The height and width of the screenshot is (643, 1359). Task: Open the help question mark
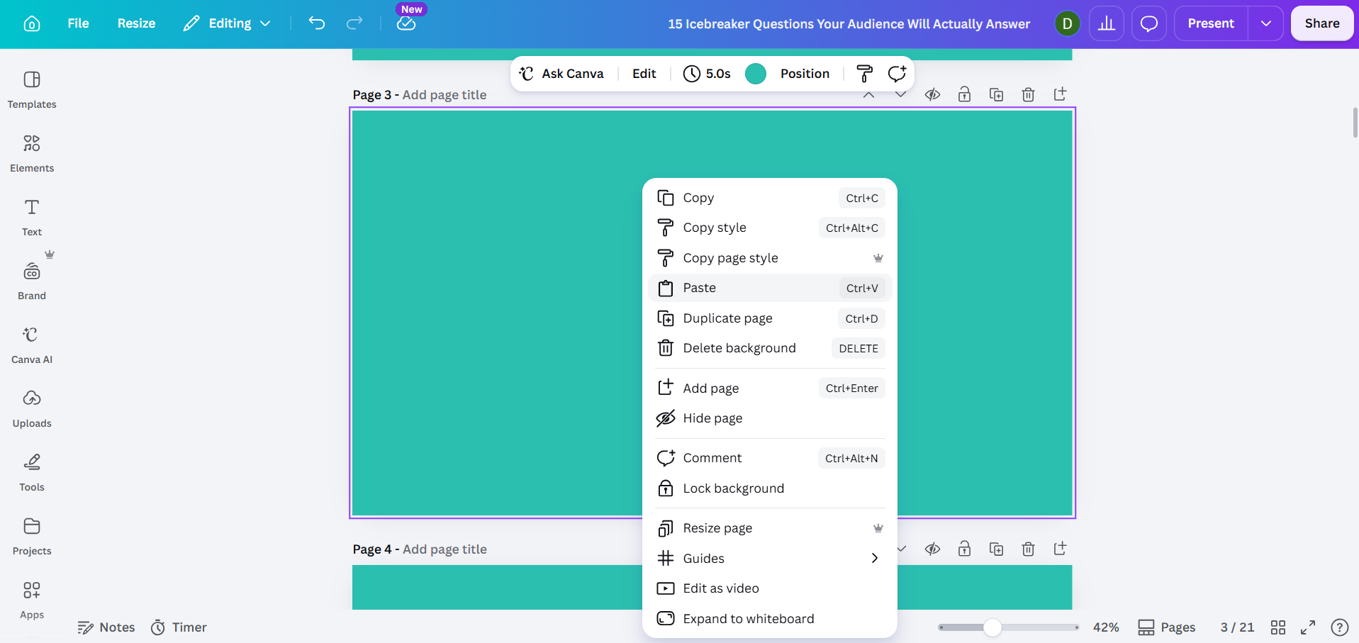point(1339,627)
